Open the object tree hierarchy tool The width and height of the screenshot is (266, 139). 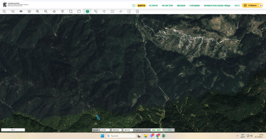point(13,12)
